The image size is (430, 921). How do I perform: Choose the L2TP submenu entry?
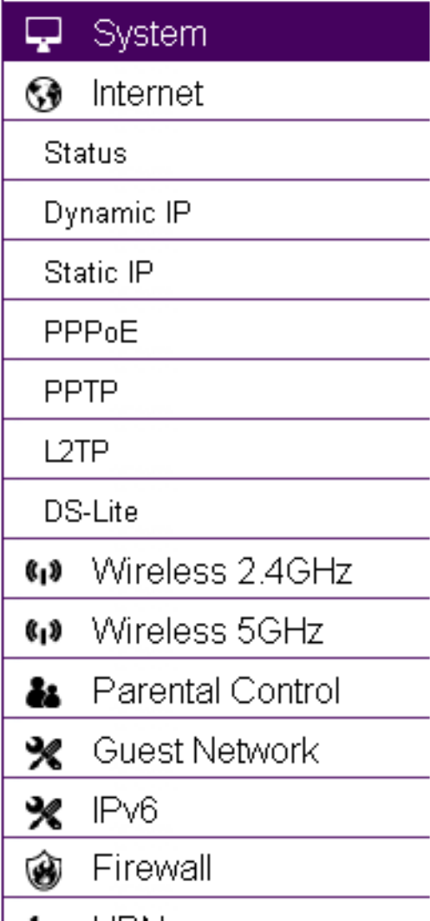click(216, 451)
